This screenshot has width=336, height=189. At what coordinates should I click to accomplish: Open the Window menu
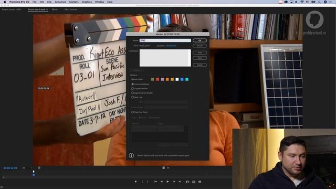99,2
